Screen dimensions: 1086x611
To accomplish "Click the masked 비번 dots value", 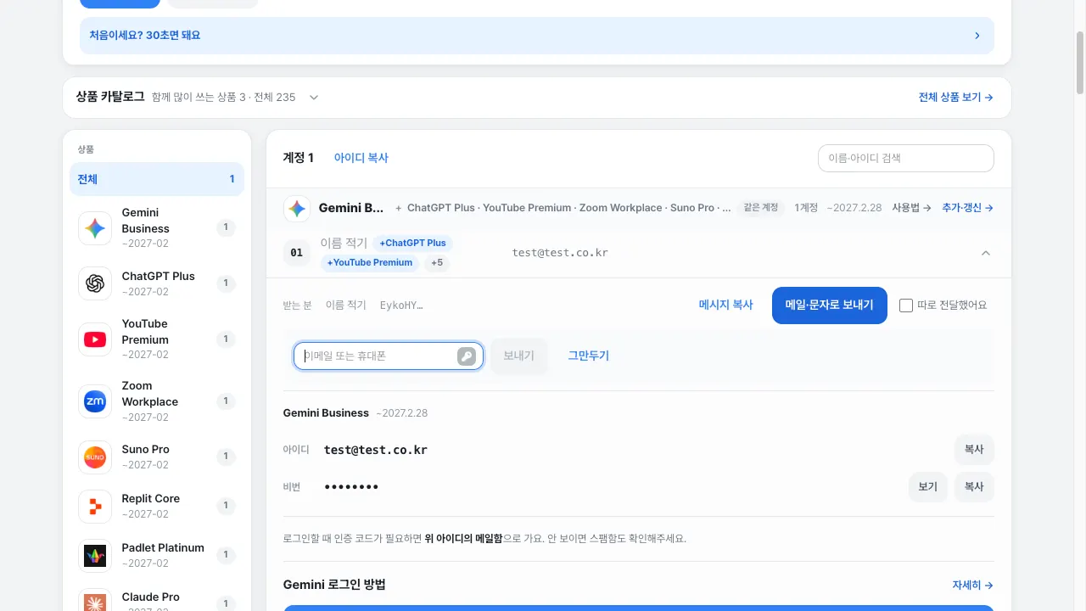I will point(351,487).
